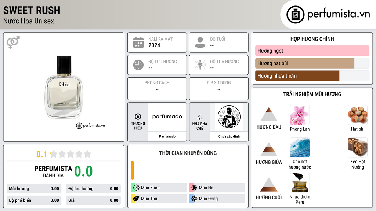The image size is (376, 211).
Task: Open the Kẹo Hạt Nướng praline image
Action: coord(358,147)
